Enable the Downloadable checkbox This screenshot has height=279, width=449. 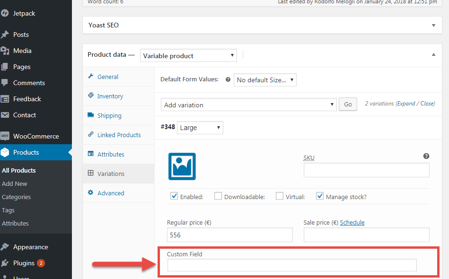(x=218, y=196)
